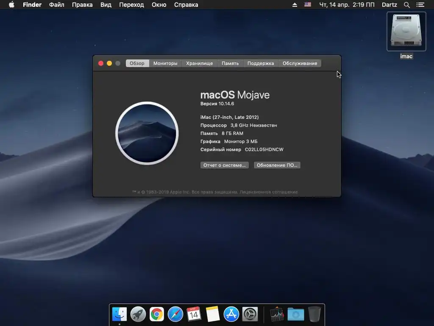Open the Trash in Dock
The height and width of the screenshot is (326, 434).
[x=314, y=314]
